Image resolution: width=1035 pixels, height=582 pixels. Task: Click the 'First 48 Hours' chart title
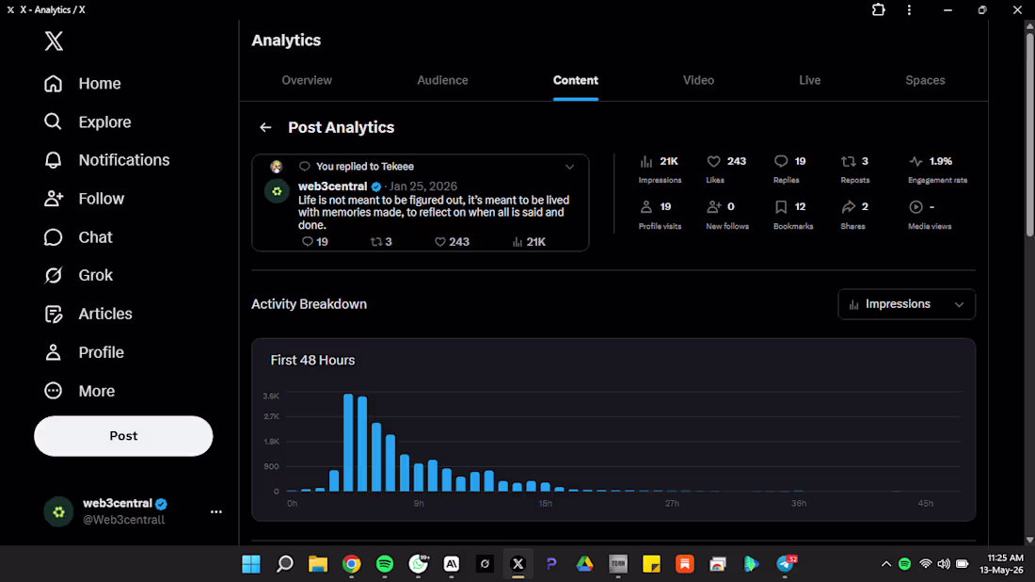coord(313,360)
